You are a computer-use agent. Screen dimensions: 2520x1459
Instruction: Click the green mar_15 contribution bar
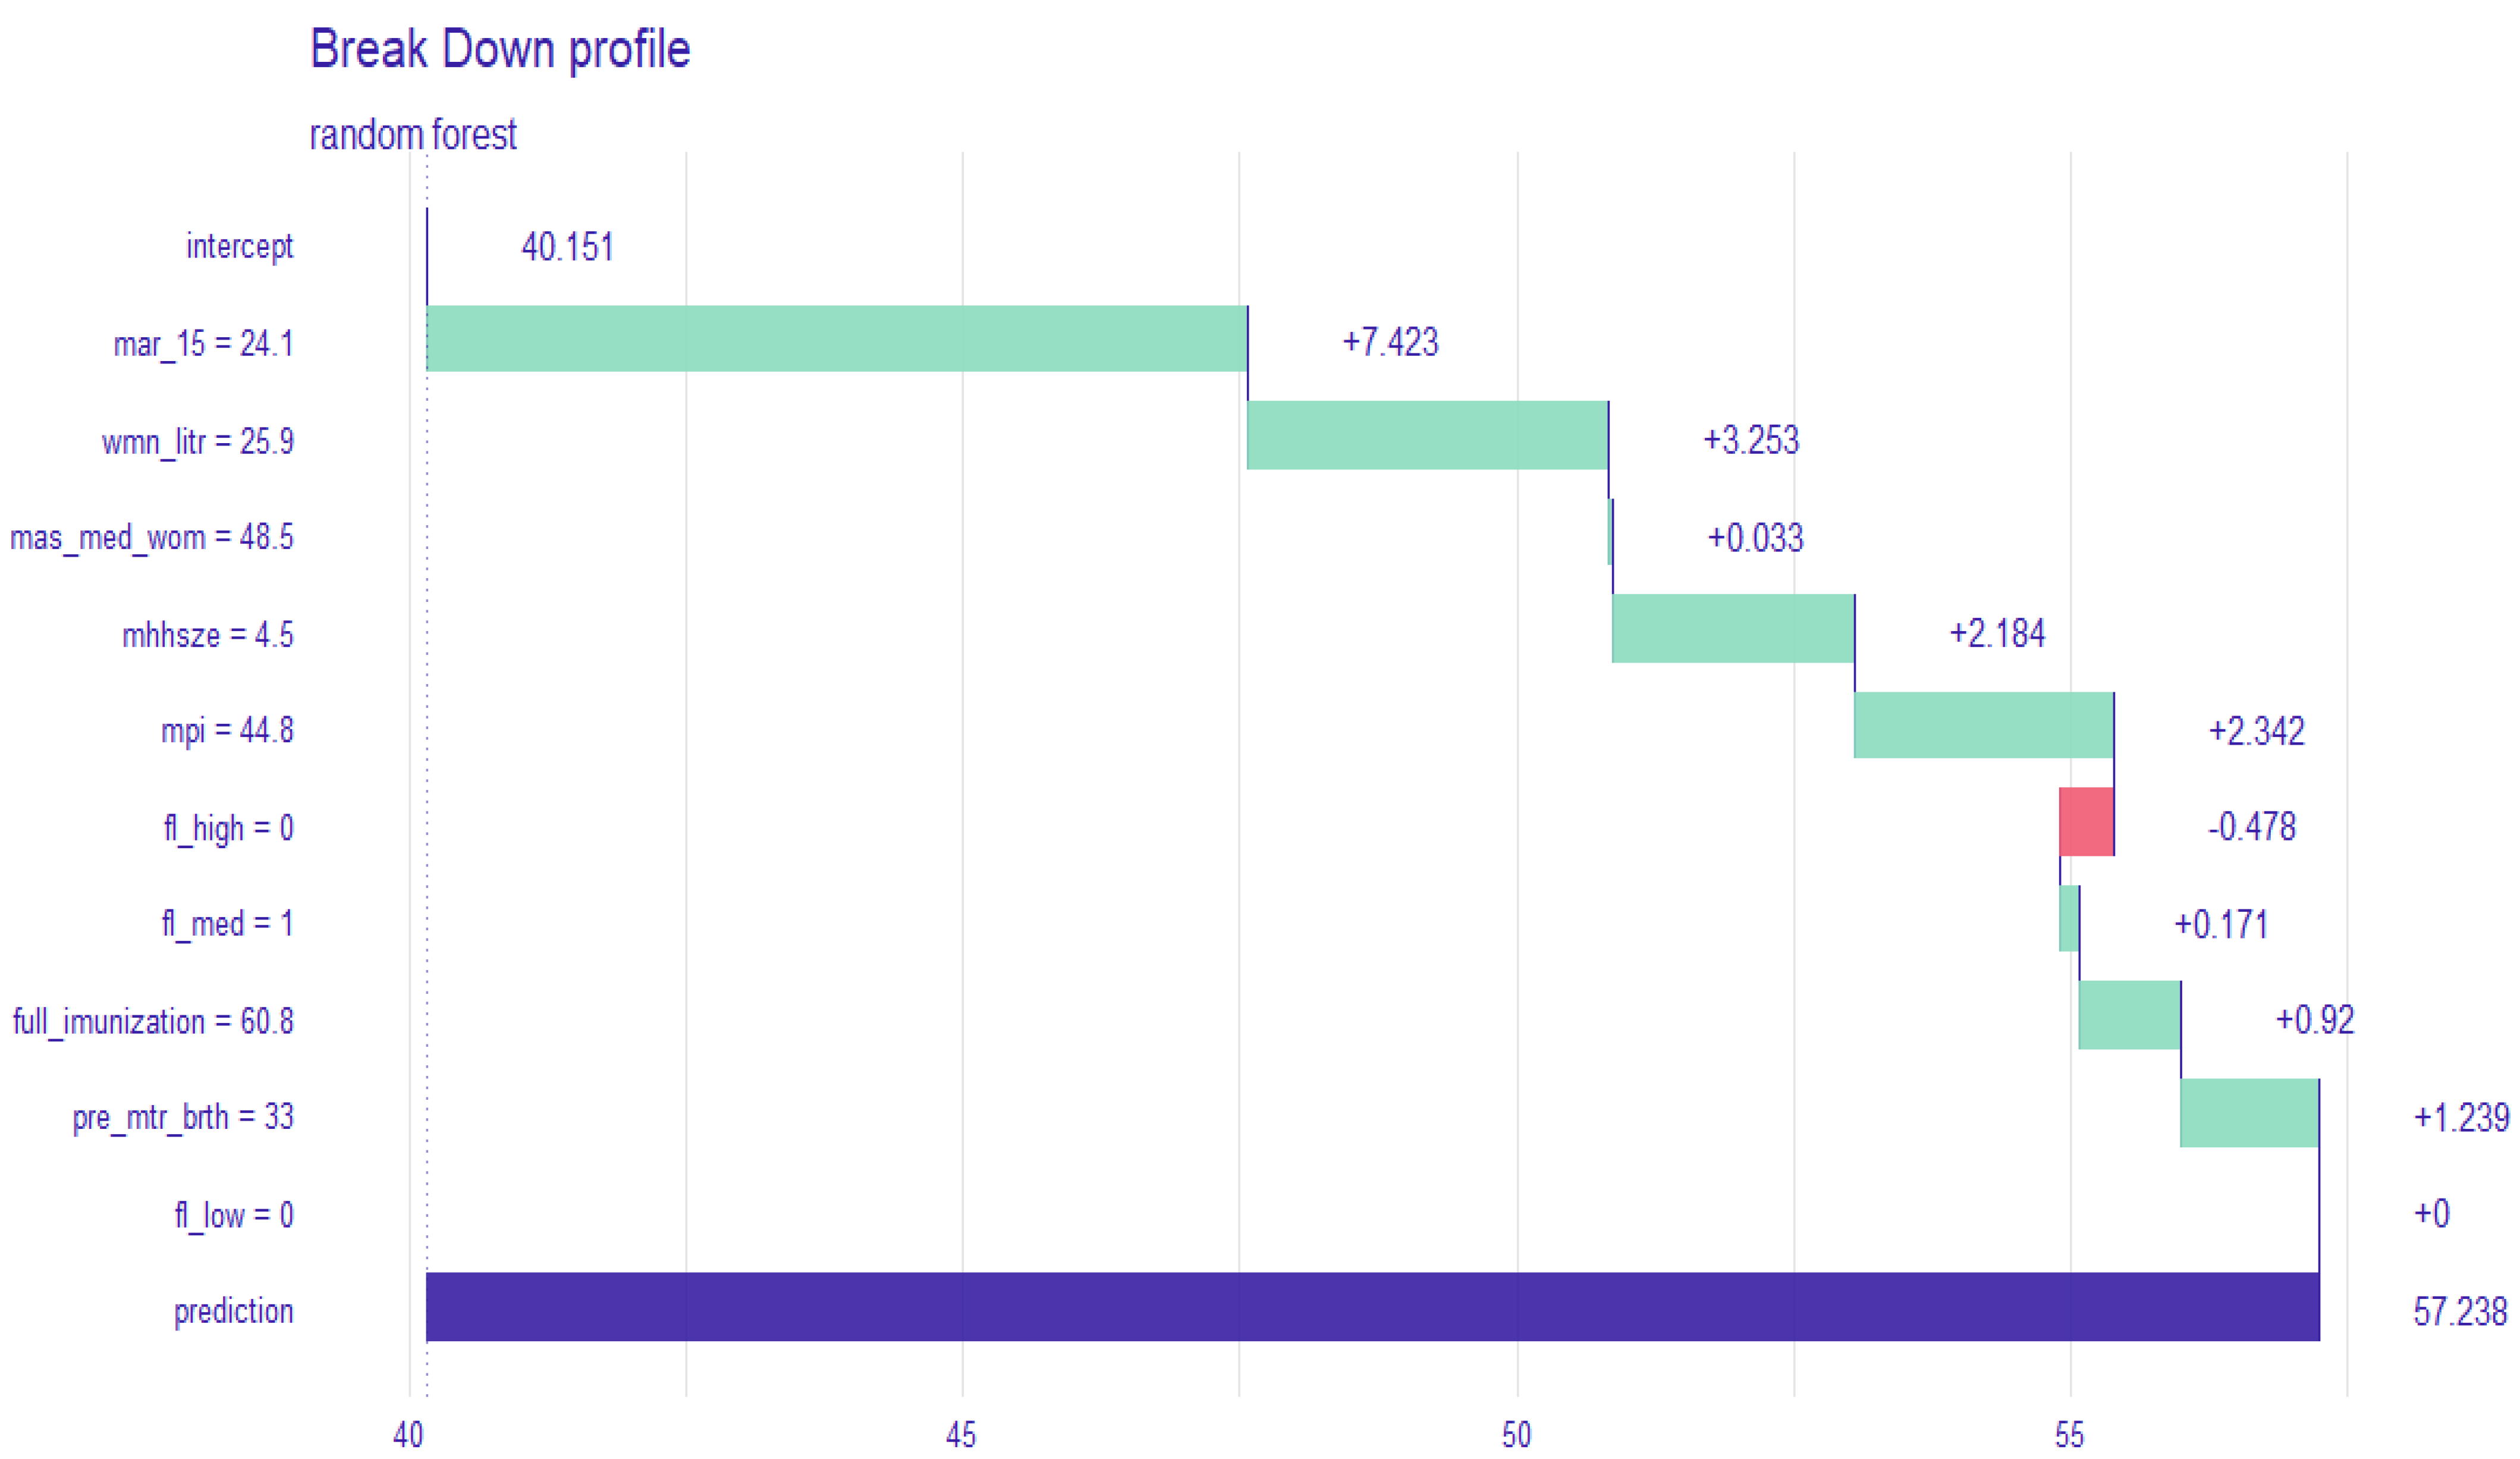pyautogui.click(x=836, y=338)
